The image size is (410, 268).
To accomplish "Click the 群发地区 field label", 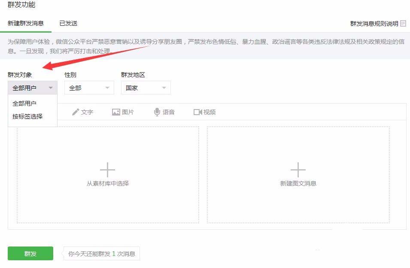I will [x=133, y=75].
